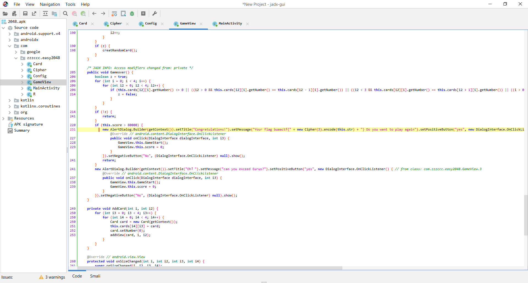
Task: Expand the Card class node
Action: [22, 64]
